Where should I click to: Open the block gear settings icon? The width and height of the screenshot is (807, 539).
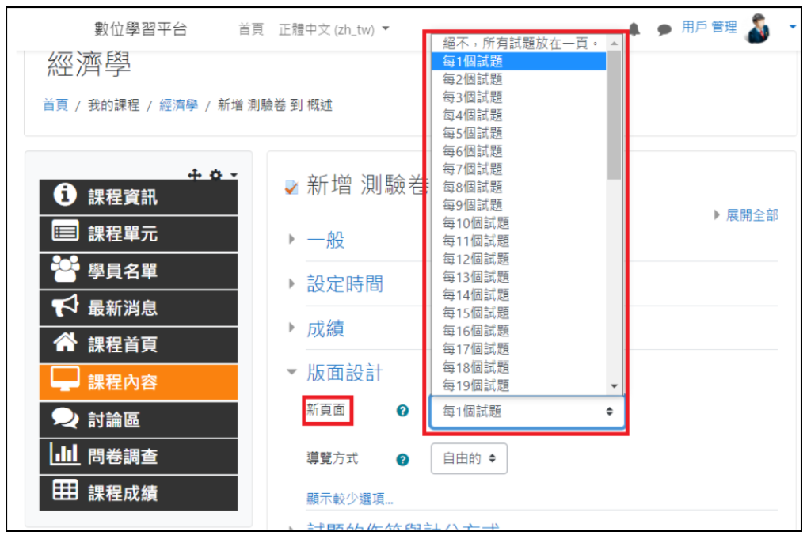tap(215, 174)
